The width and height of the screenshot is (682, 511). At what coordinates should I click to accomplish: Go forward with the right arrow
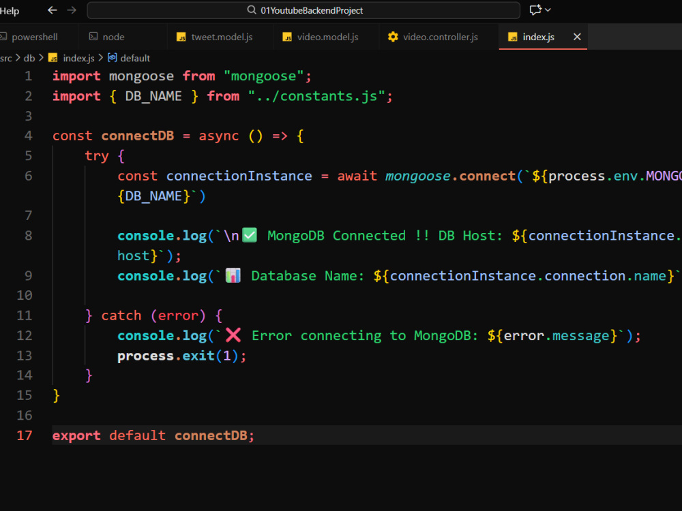click(72, 10)
